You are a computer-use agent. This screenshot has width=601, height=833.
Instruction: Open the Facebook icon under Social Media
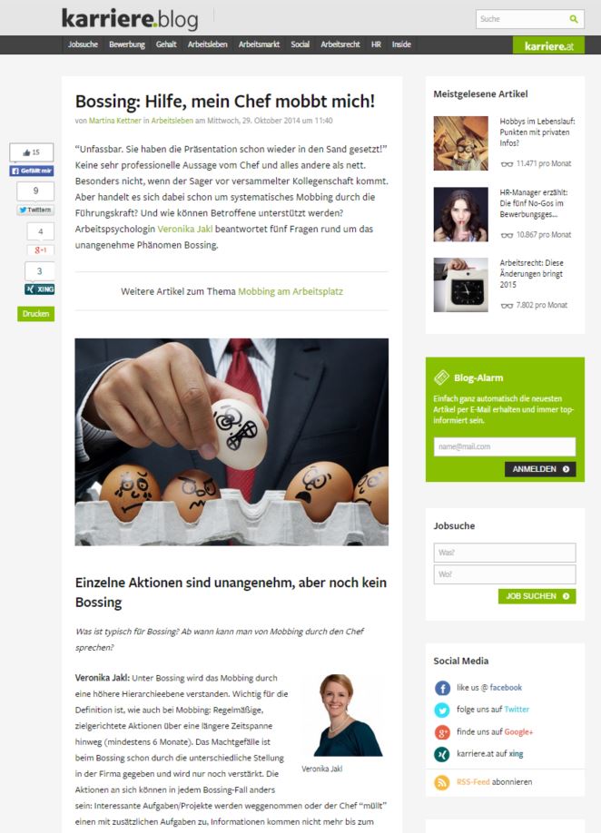point(442,688)
